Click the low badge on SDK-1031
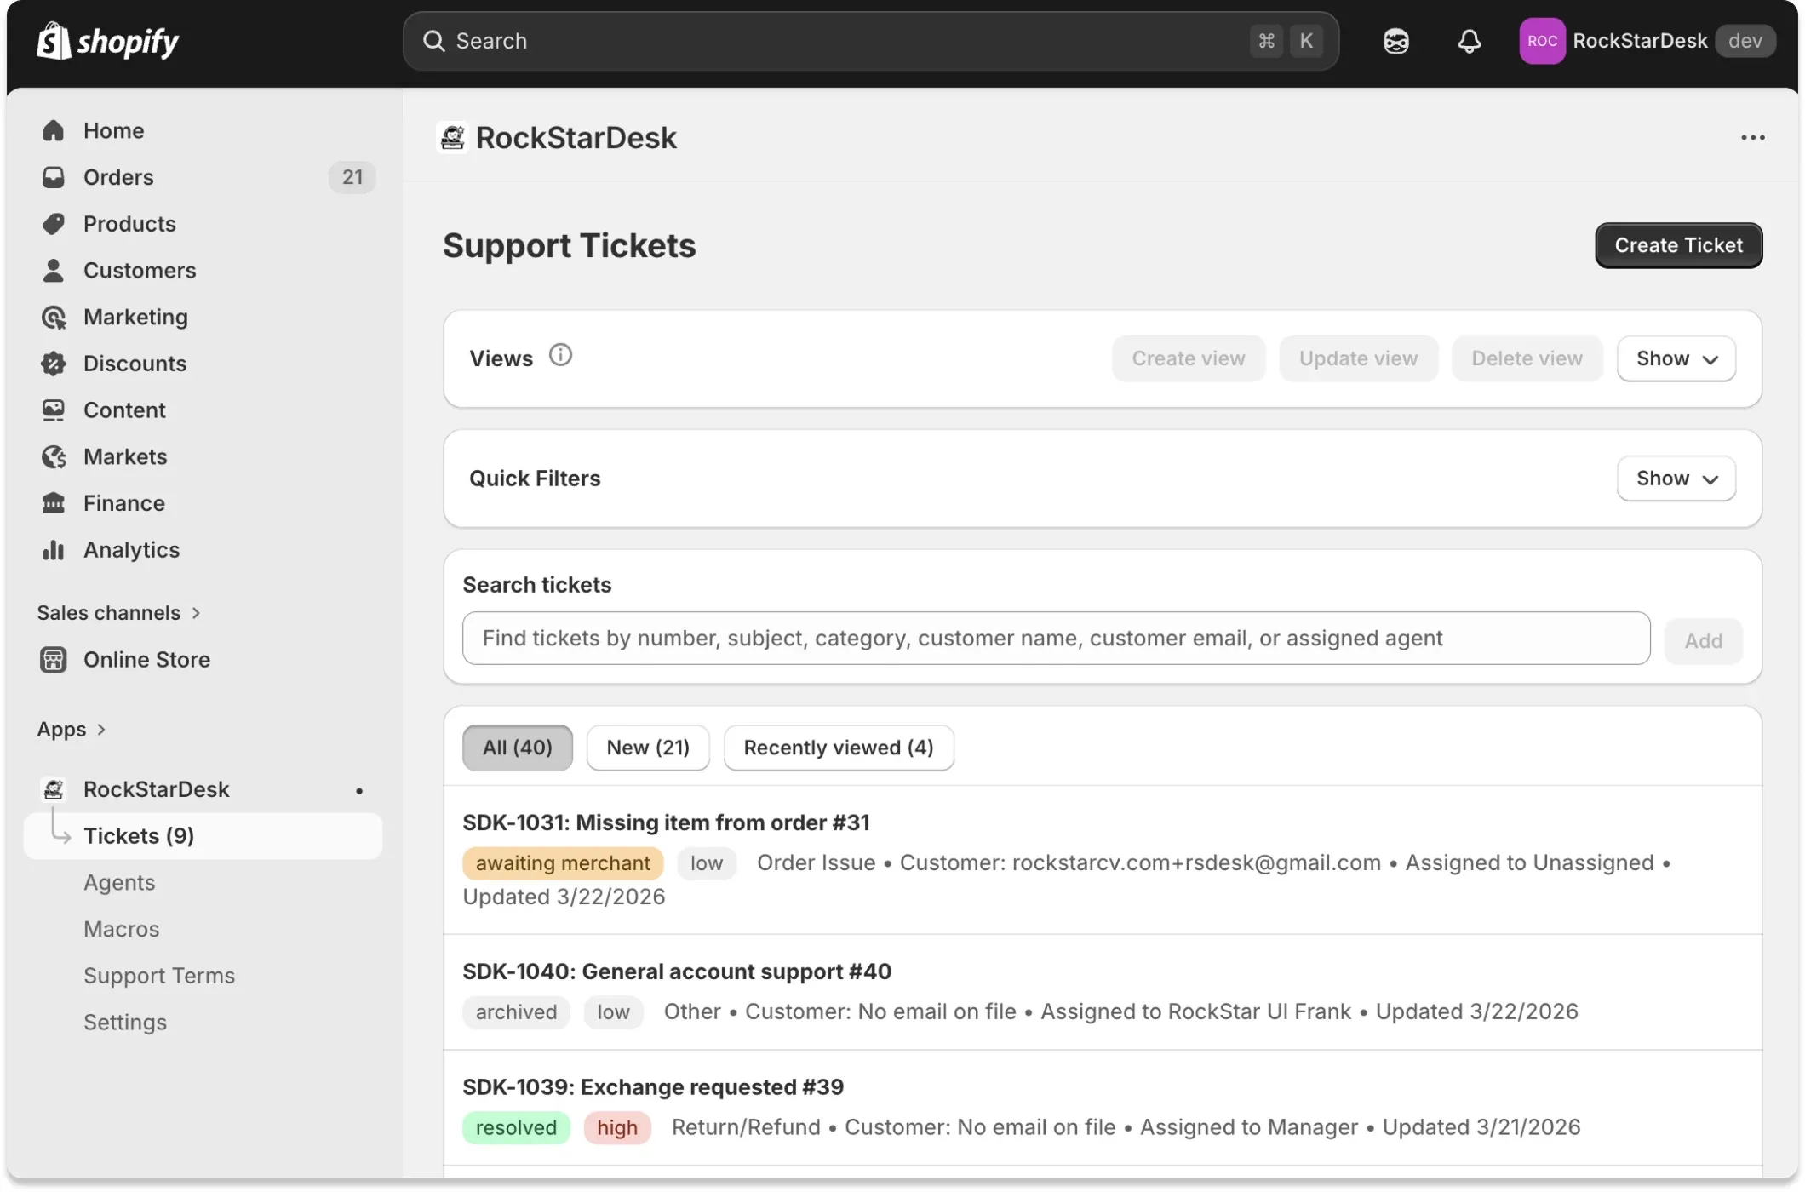Viewport: 1805px width, 1192px height. [x=706, y=863]
